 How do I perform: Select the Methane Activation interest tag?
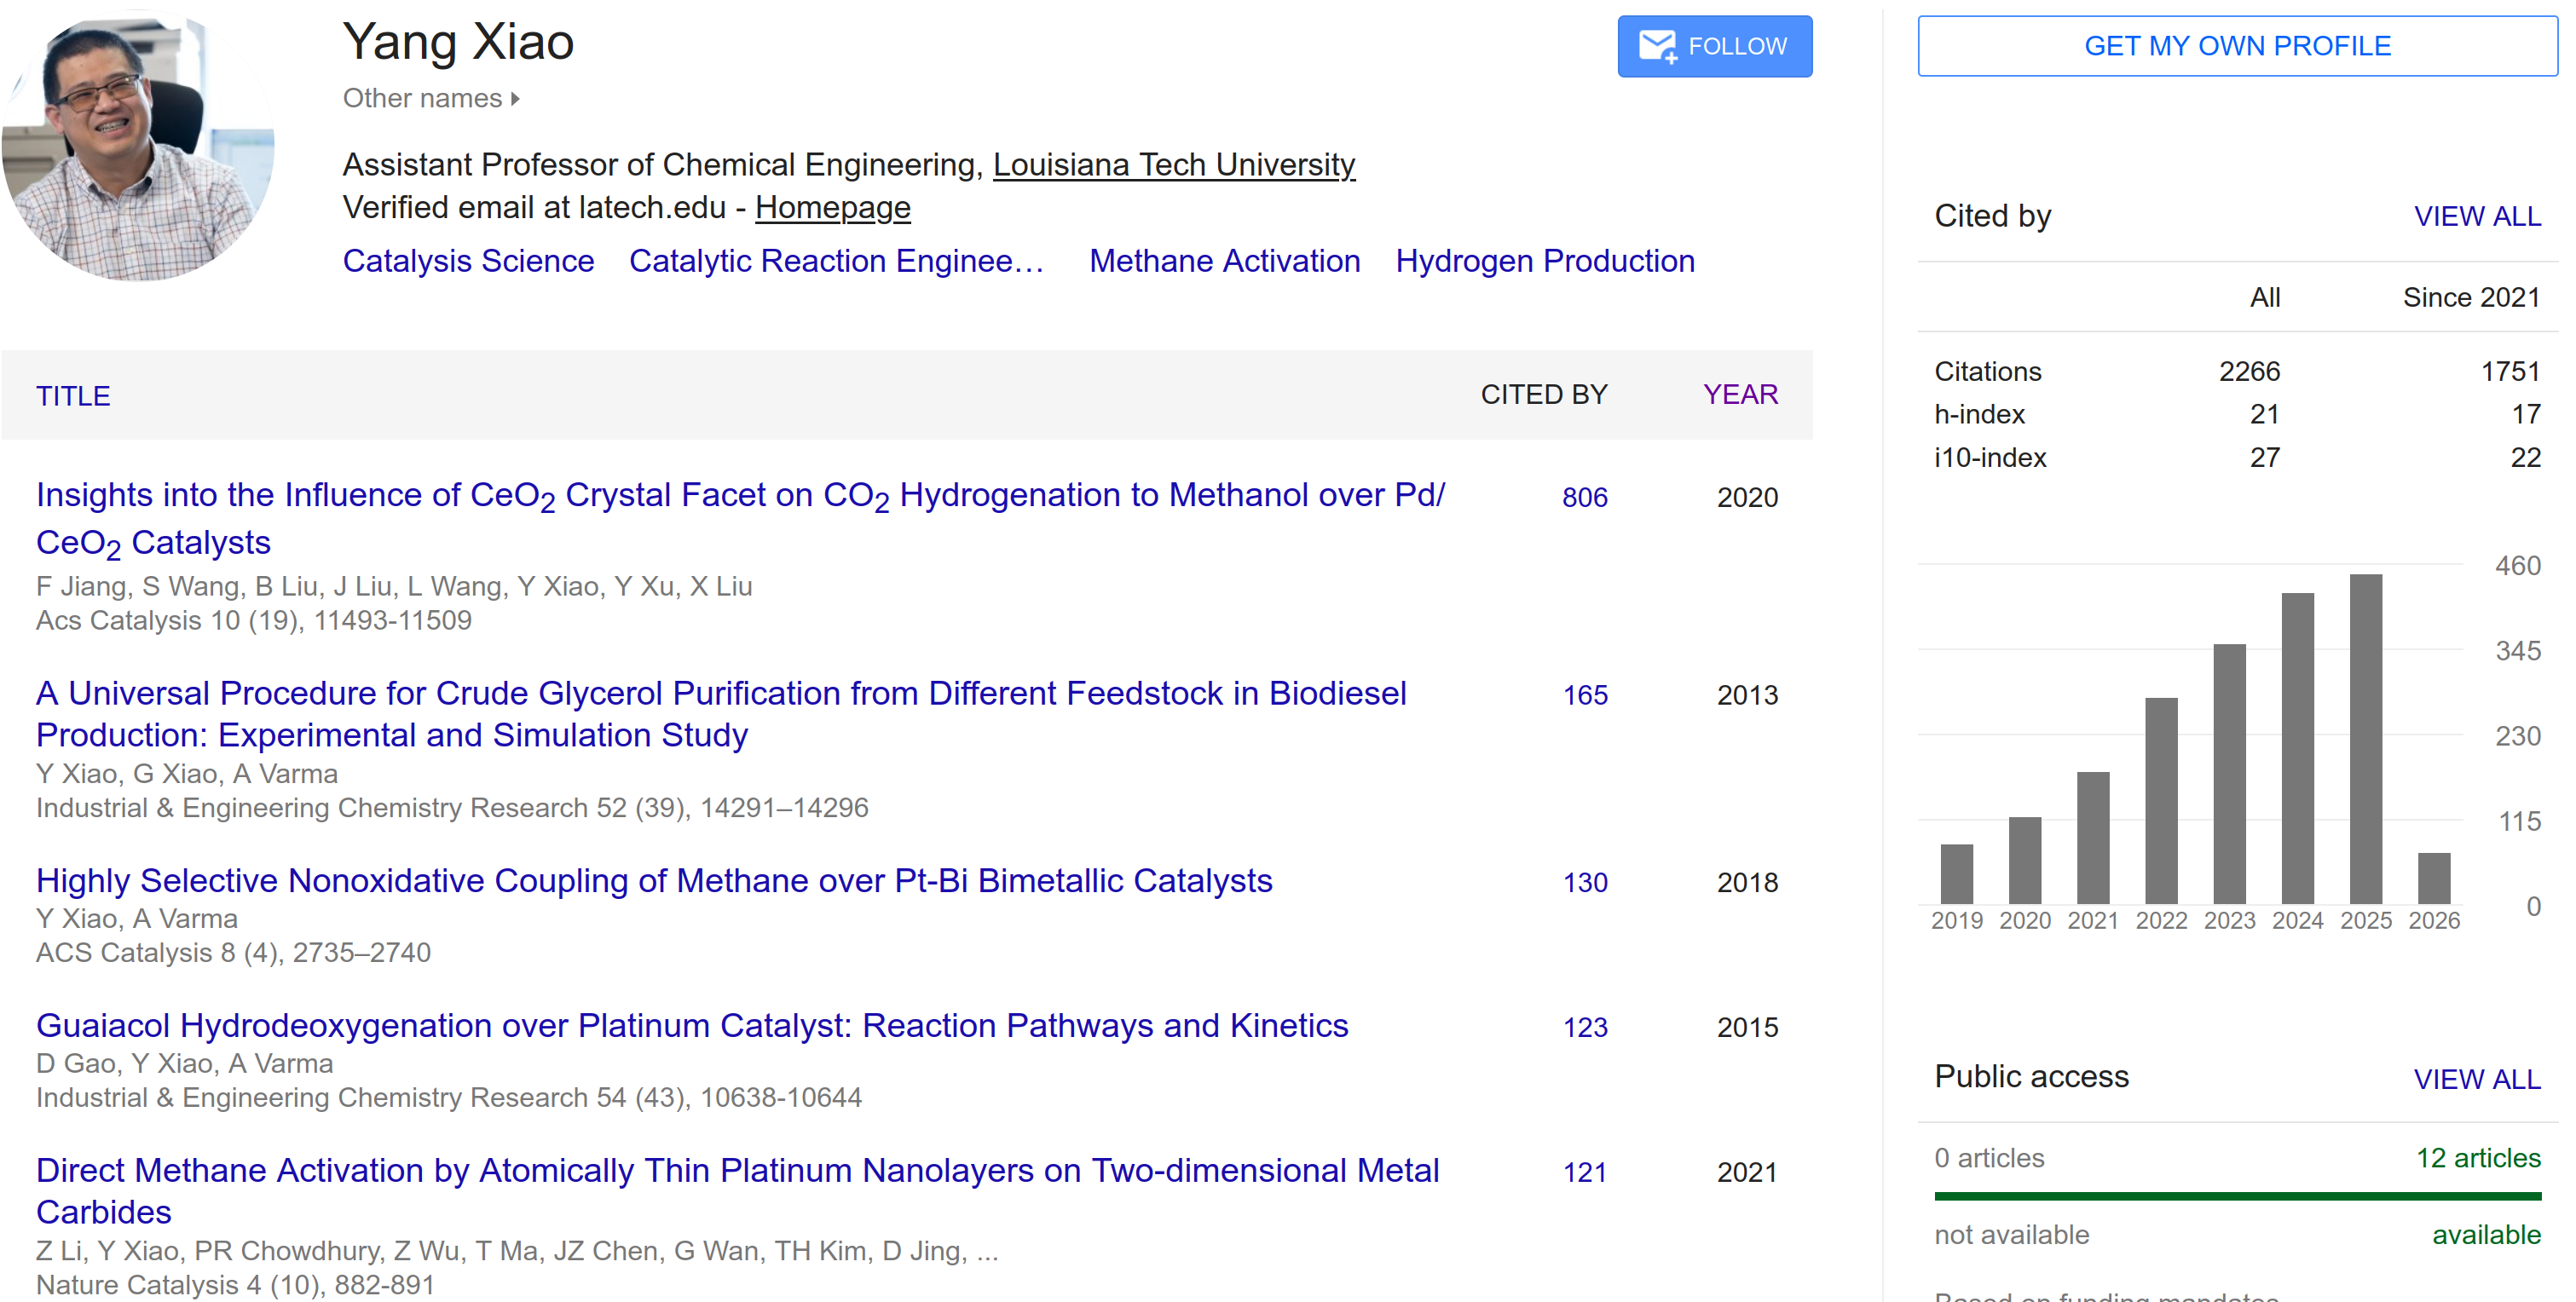1224,261
